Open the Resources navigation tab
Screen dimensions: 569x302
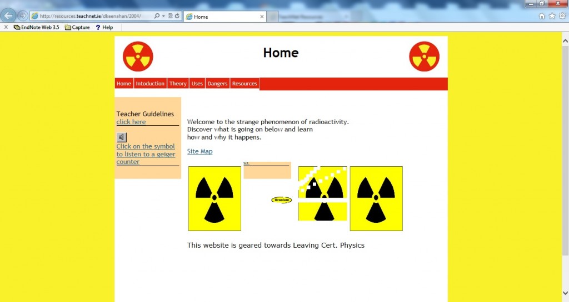click(244, 84)
